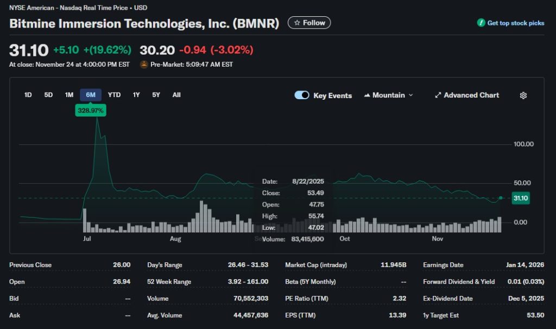Click the Mountain chart type icon
The height and width of the screenshot is (329, 556).
pos(367,95)
